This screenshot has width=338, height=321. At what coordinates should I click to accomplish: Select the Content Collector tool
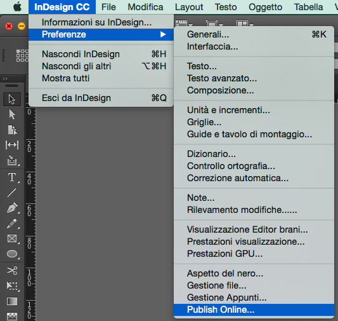pyautogui.click(x=12, y=160)
